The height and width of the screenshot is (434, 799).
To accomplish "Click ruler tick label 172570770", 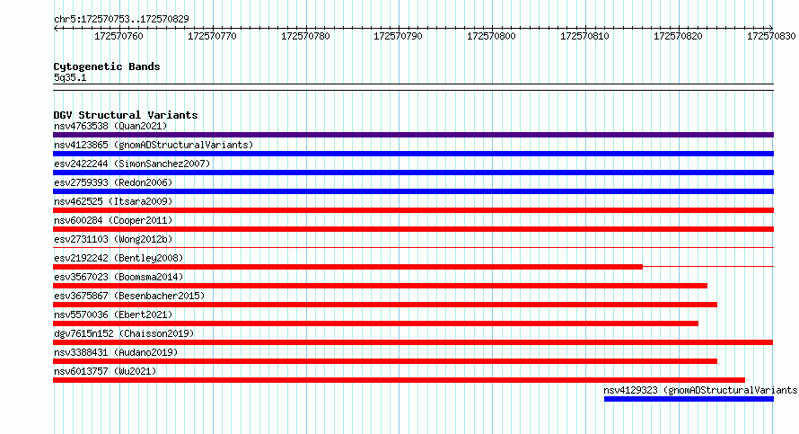I will [x=212, y=36].
